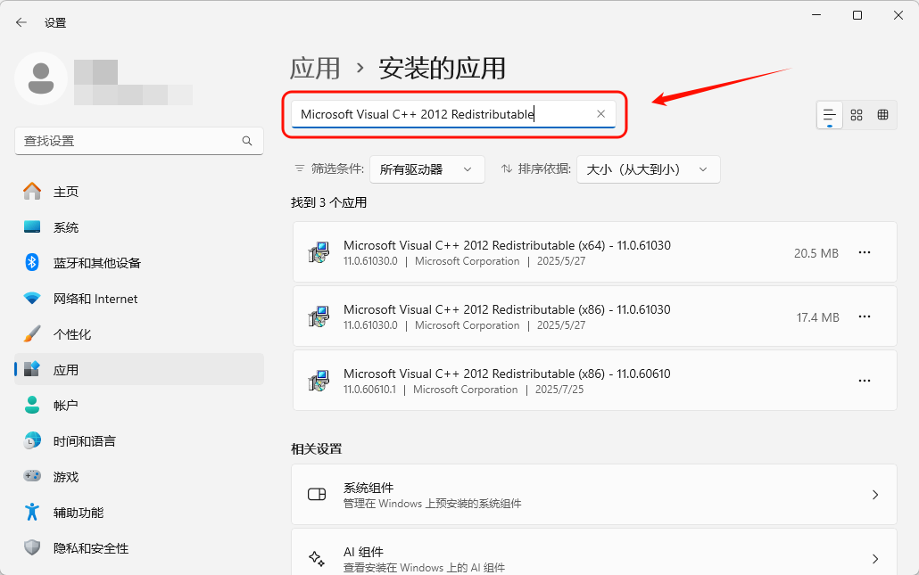The height and width of the screenshot is (575, 919).
Task: Click the home icon next to 主页
Action: point(32,191)
